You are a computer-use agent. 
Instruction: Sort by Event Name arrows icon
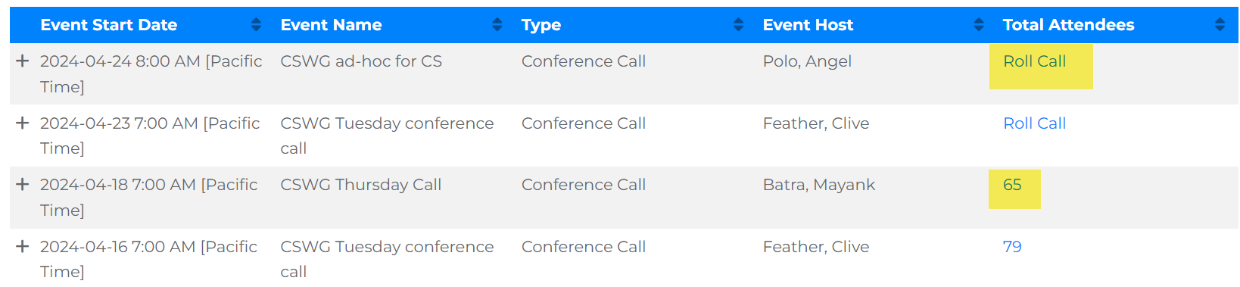(497, 25)
